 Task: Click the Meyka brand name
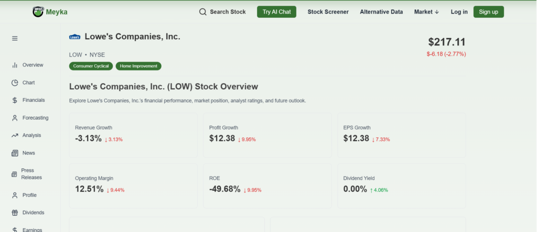tap(57, 13)
